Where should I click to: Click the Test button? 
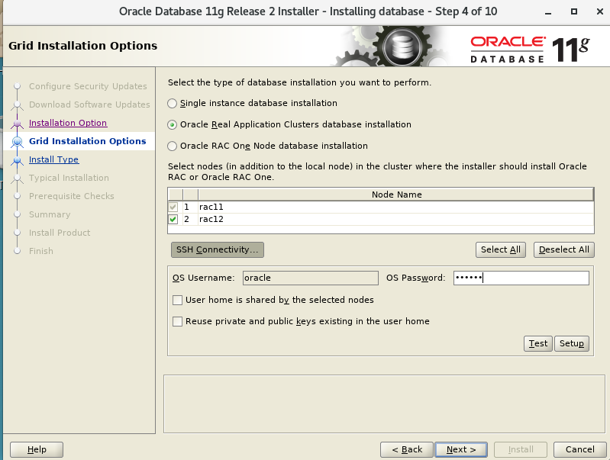538,343
